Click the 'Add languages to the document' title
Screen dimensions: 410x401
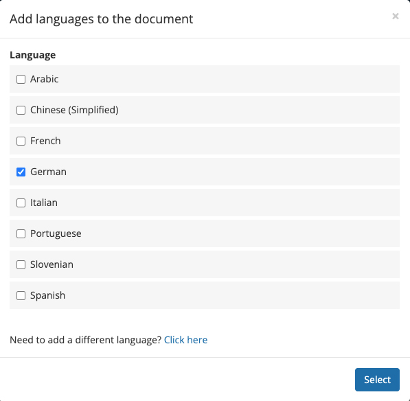102,19
